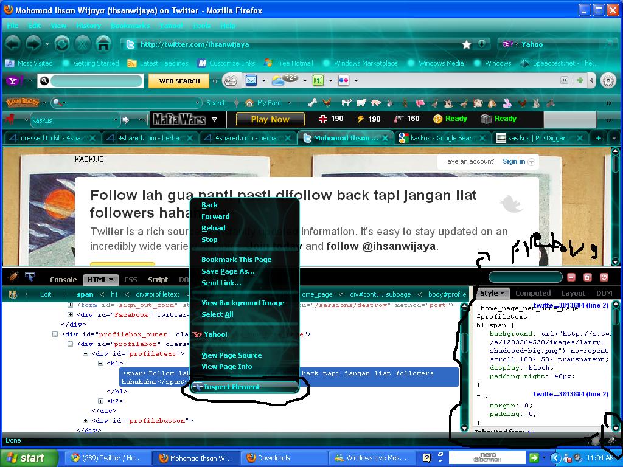Open Yahoo toolbar settings gear icon
Image resolution: width=623 pixels, height=467 pixels.
pyautogui.click(x=608, y=81)
